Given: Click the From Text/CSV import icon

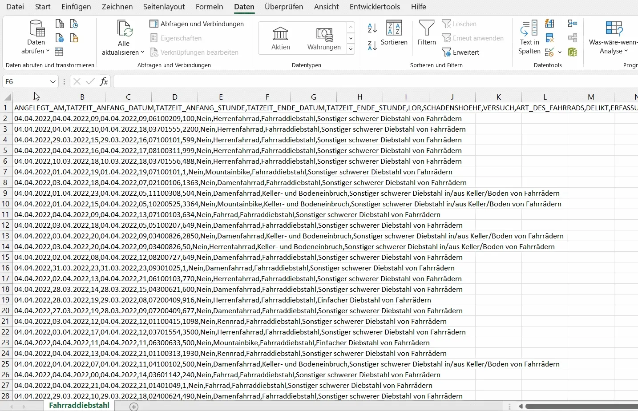Looking at the screenshot, I should pos(60,24).
